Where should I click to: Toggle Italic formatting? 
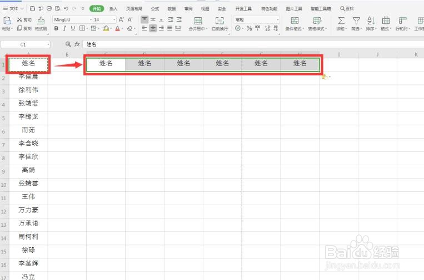pos(64,28)
